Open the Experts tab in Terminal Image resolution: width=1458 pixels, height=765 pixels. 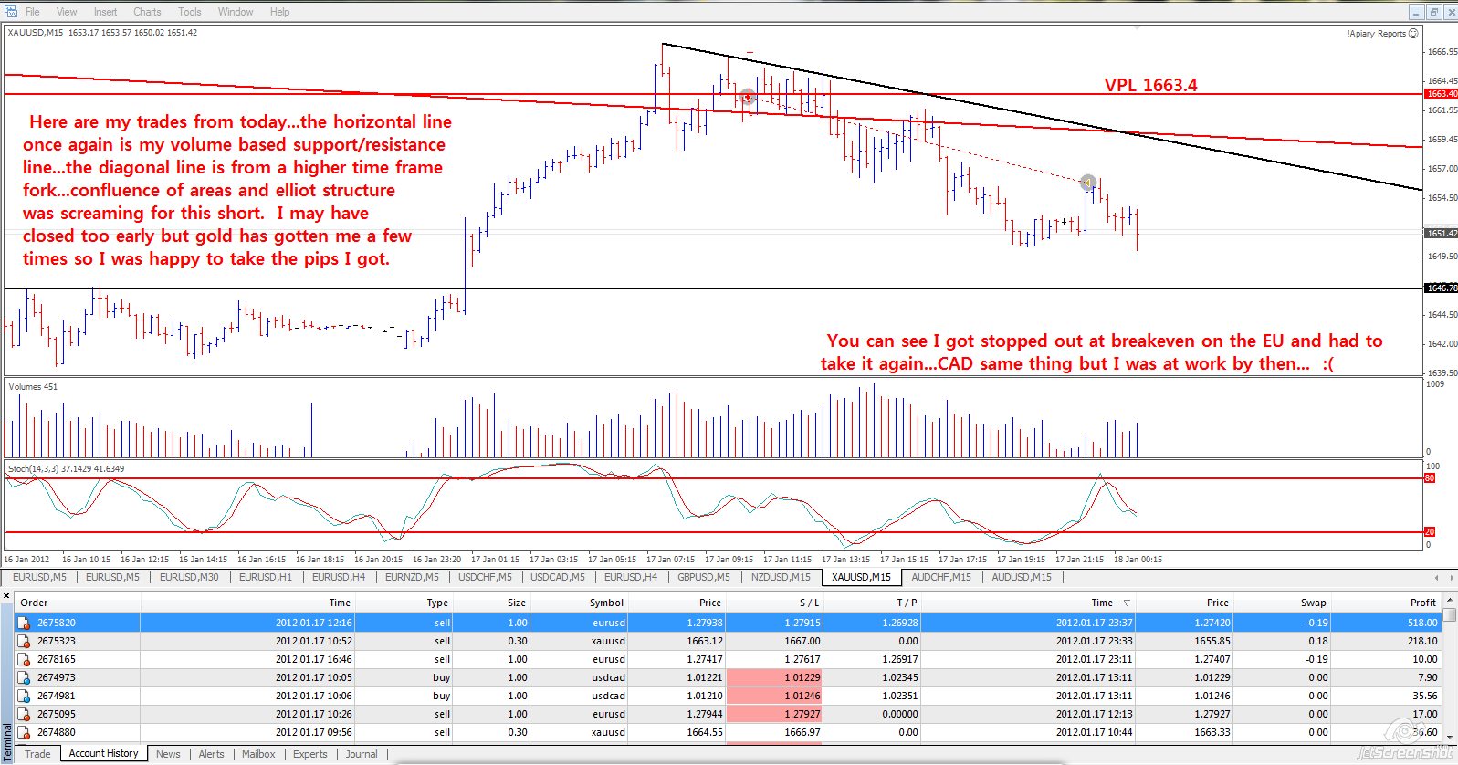click(310, 754)
